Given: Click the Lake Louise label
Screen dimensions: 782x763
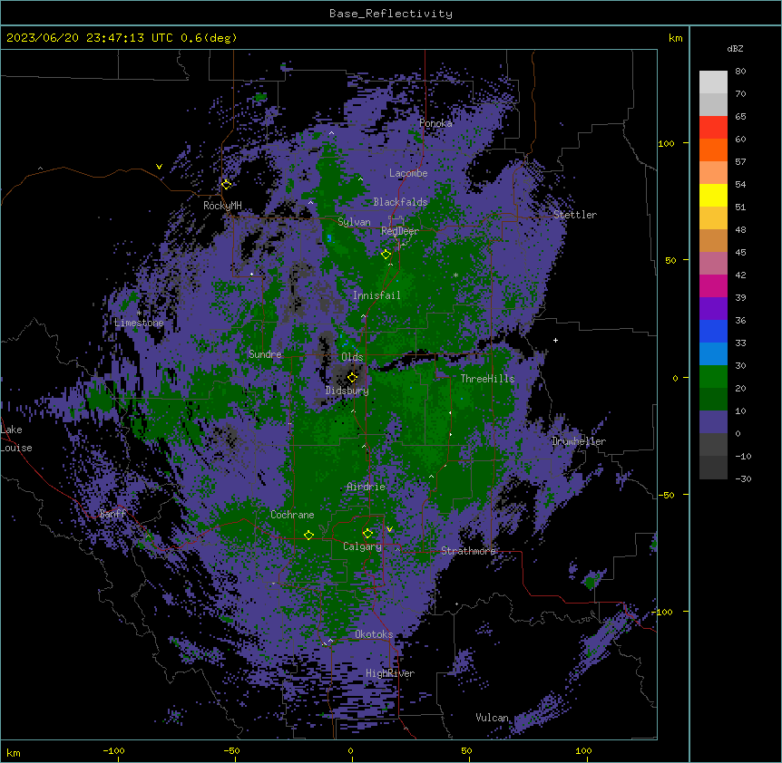Looking at the screenshot, I should tap(16, 439).
